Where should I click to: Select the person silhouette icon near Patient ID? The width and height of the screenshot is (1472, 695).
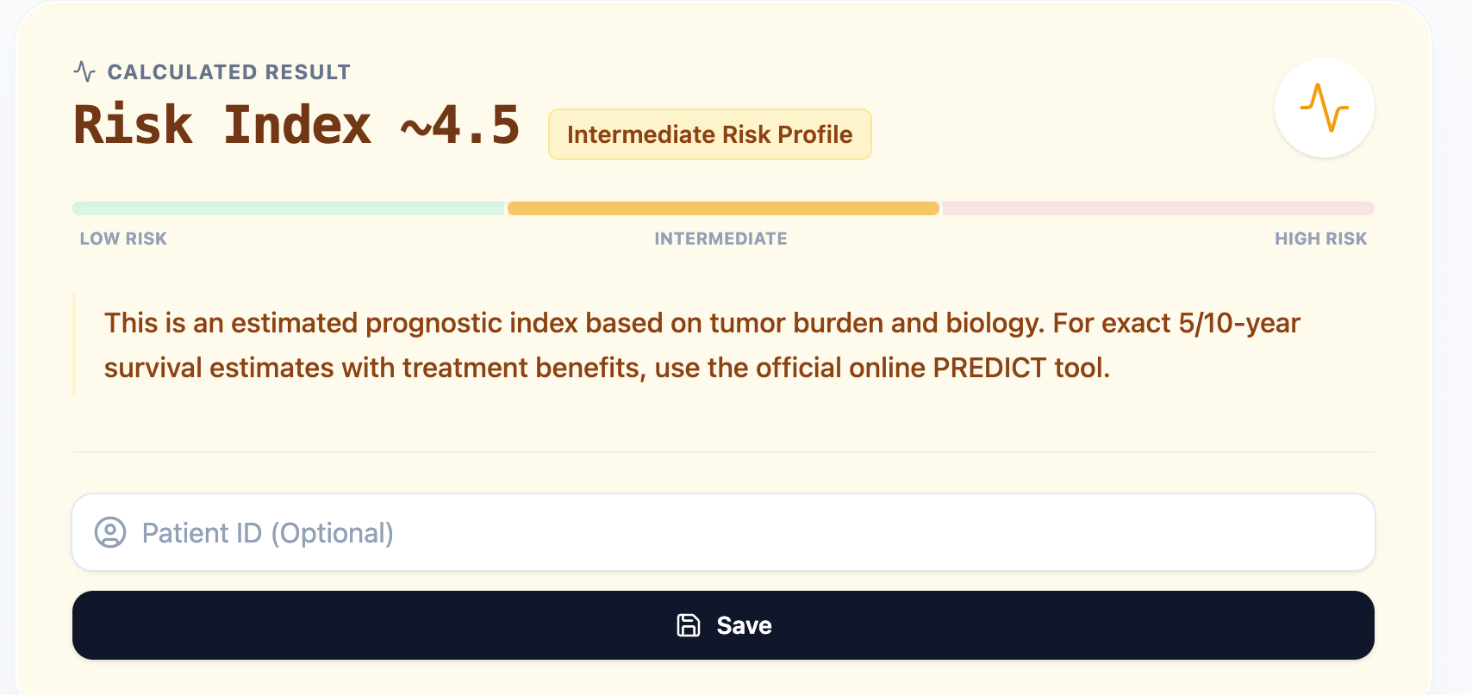coord(109,532)
